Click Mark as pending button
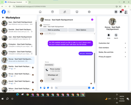 tap(54, 30)
